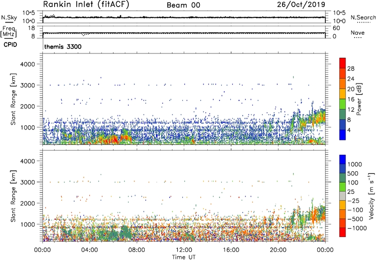Click the velocity scale value "100"
The width and height of the screenshot is (376, 260).
[353, 183]
